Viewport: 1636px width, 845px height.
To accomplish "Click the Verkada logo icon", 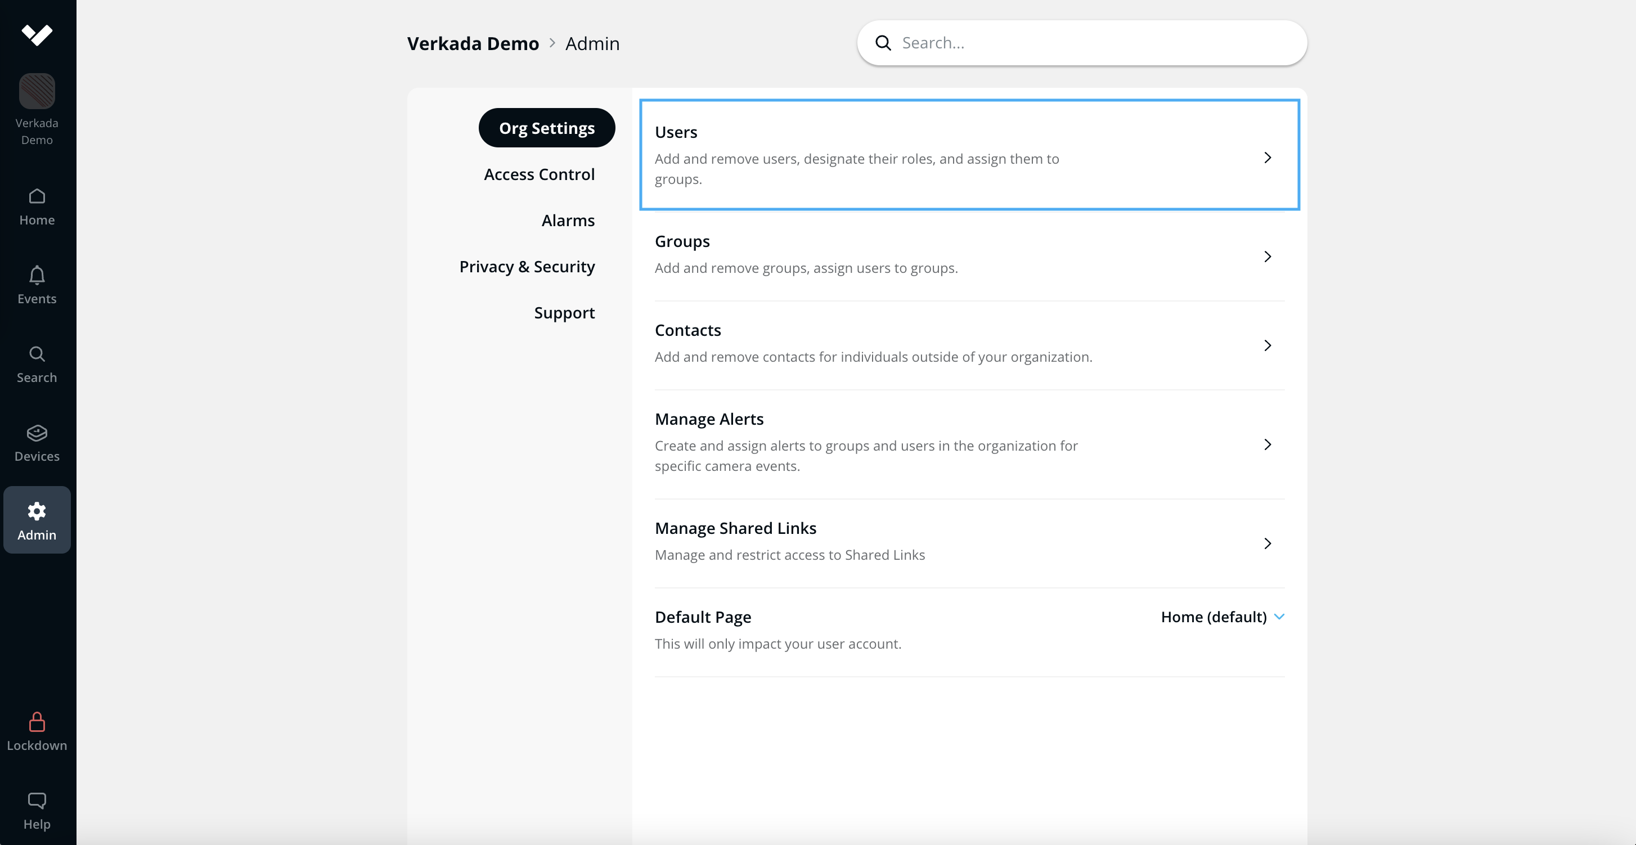I will [37, 34].
